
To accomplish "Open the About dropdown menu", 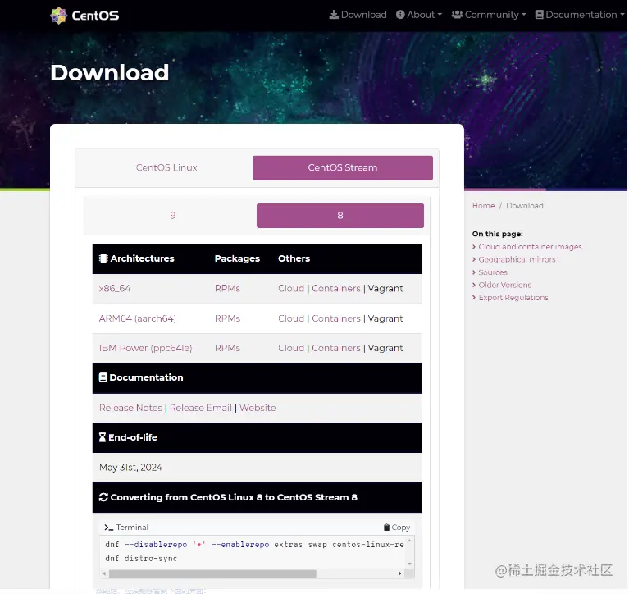I will (x=419, y=15).
